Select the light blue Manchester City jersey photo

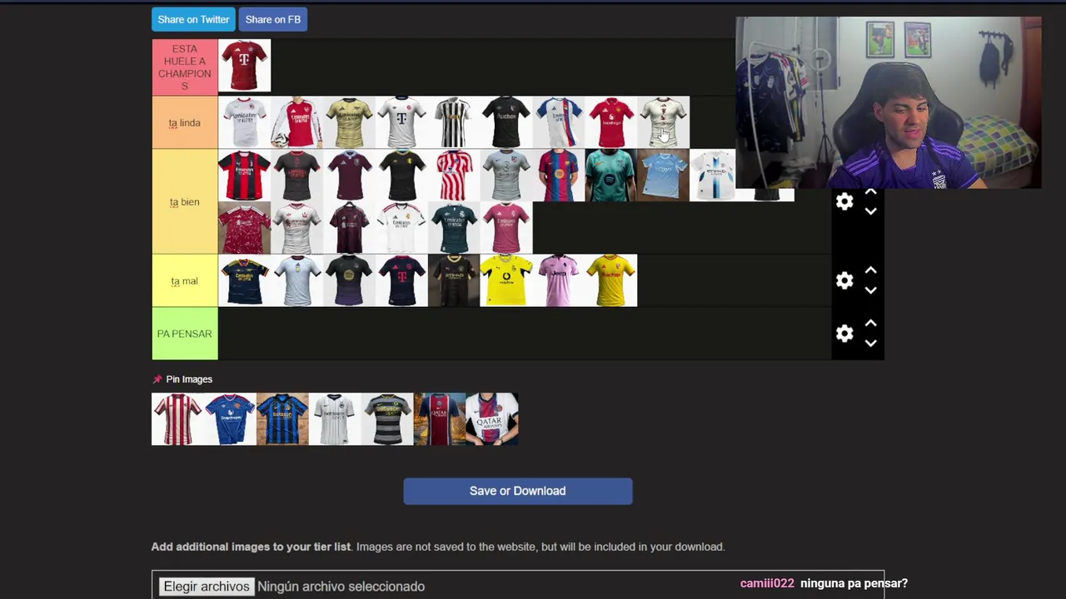[x=664, y=176]
